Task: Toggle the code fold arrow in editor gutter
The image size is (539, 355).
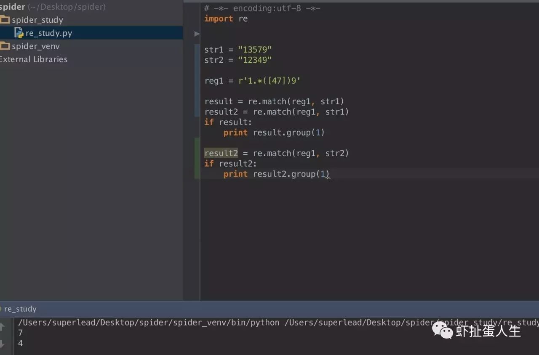Action: point(197,34)
